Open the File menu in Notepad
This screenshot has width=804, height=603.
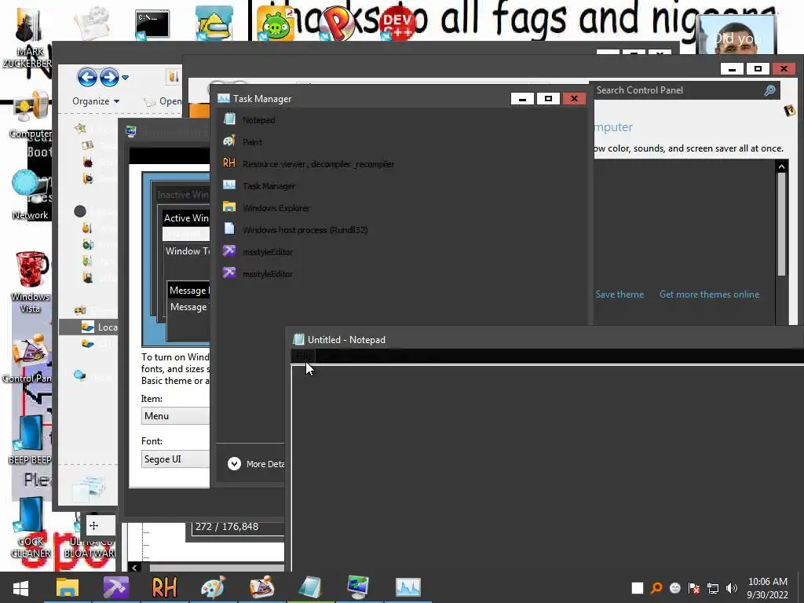[302, 356]
